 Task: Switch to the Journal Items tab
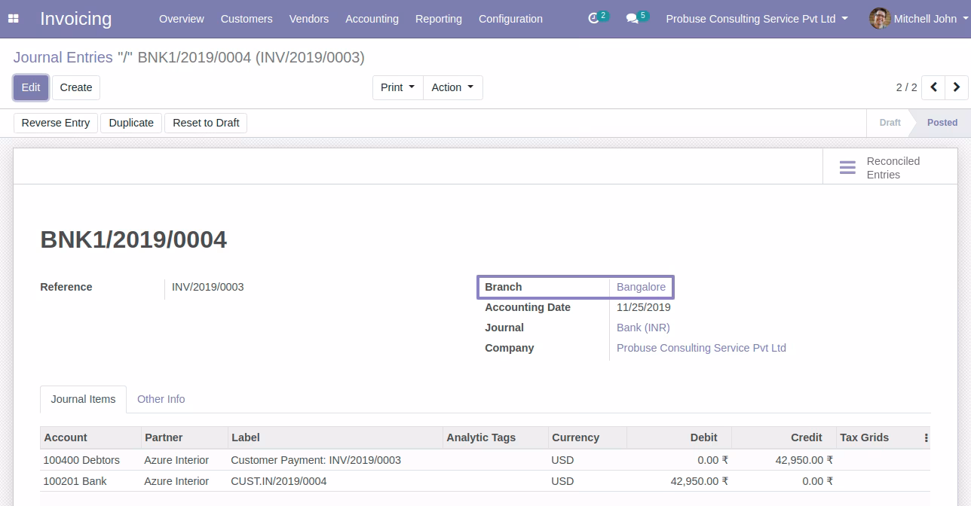[83, 399]
